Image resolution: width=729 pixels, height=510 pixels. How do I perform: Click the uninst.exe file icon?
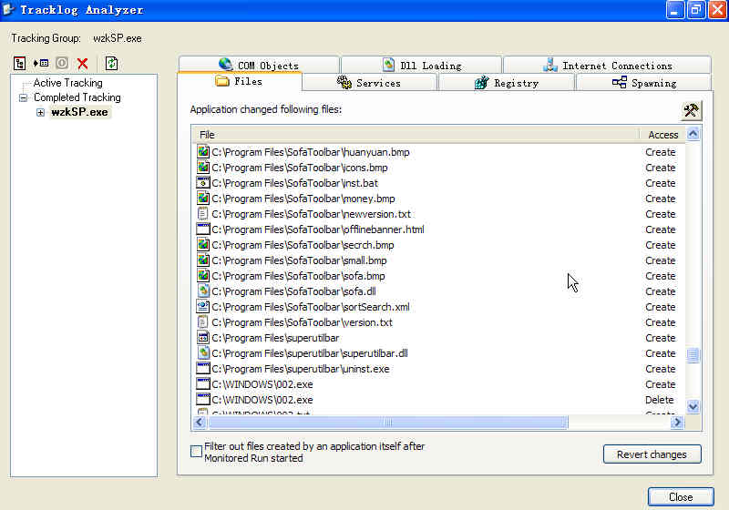[203, 369]
